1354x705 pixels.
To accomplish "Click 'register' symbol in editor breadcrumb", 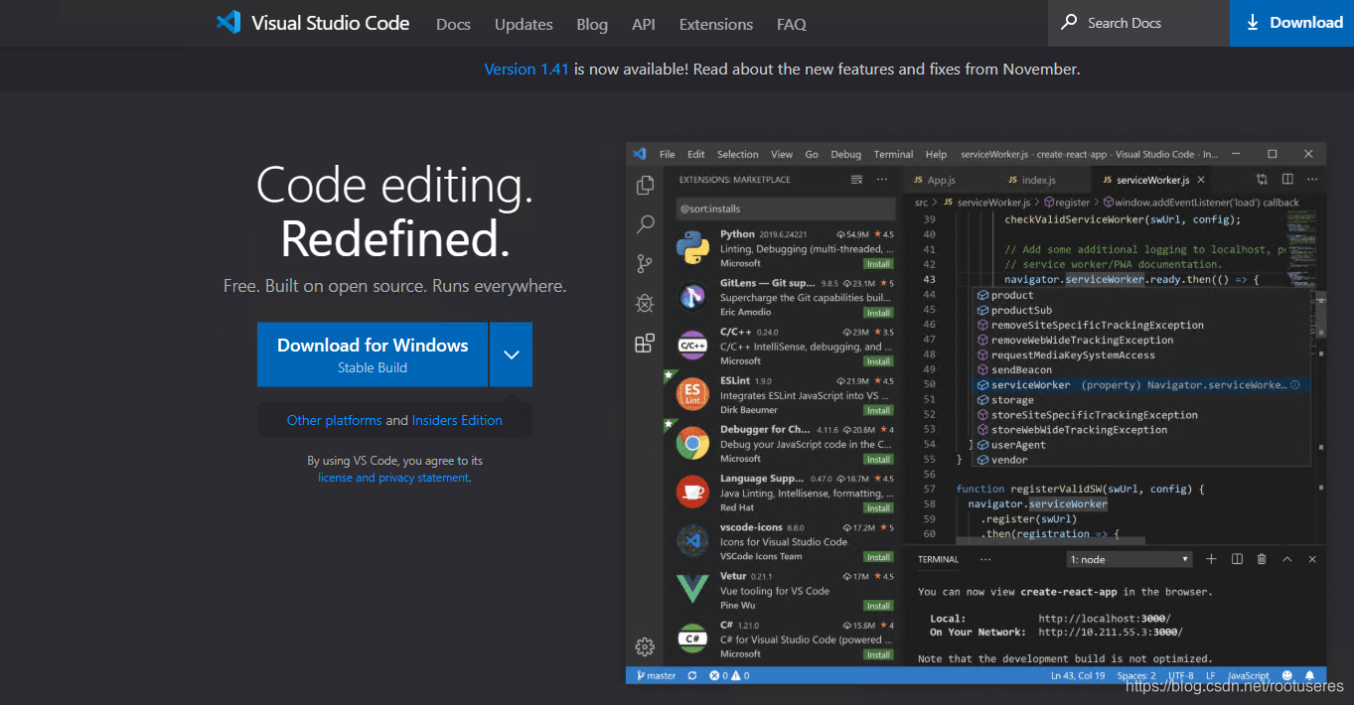I will point(1066,202).
